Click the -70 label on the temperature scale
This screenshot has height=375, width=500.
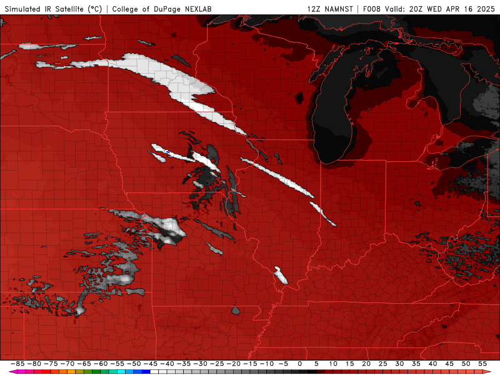(x=67, y=364)
